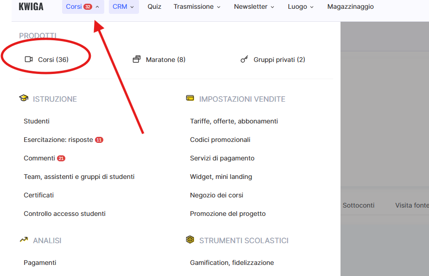Open the Trasmissione dropdown

[x=197, y=7]
